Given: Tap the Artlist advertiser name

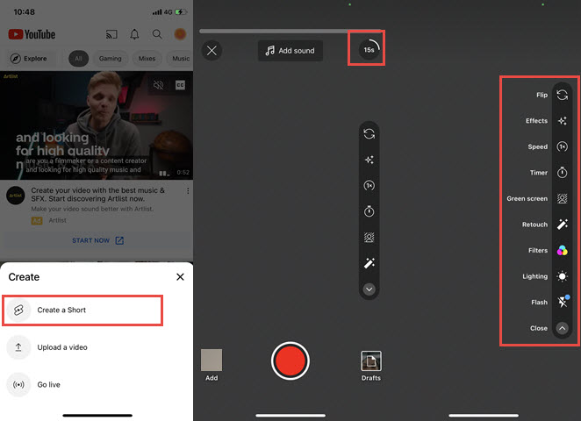Looking at the screenshot, I should [x=57, y=220].
